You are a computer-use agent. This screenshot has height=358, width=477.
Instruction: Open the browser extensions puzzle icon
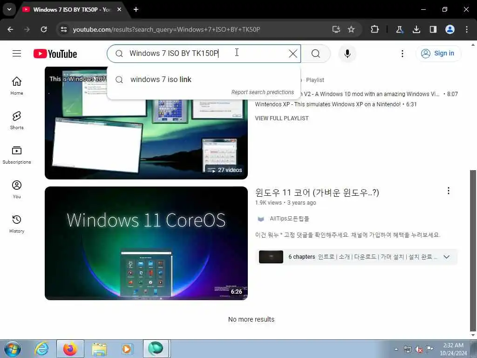[375, 29]
